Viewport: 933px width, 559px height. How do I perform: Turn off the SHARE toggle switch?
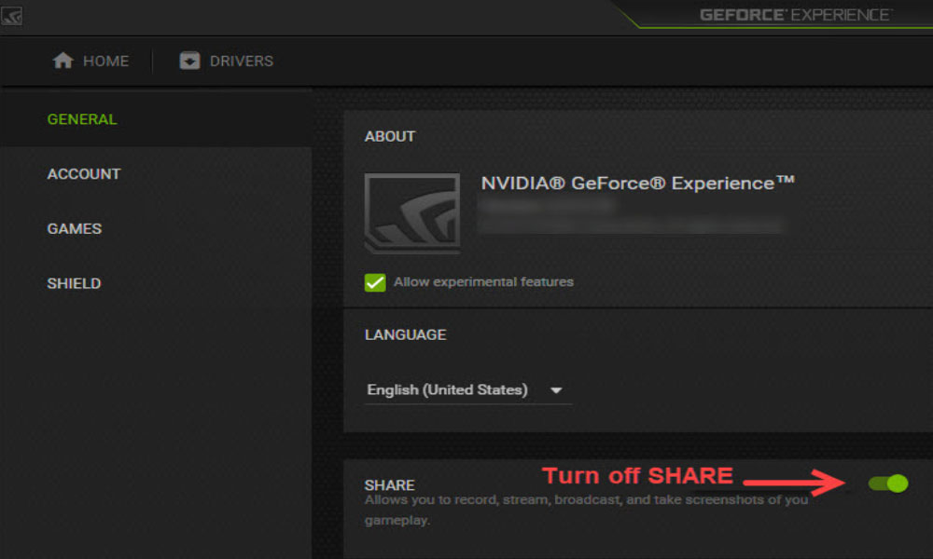(x=888, y=483)
